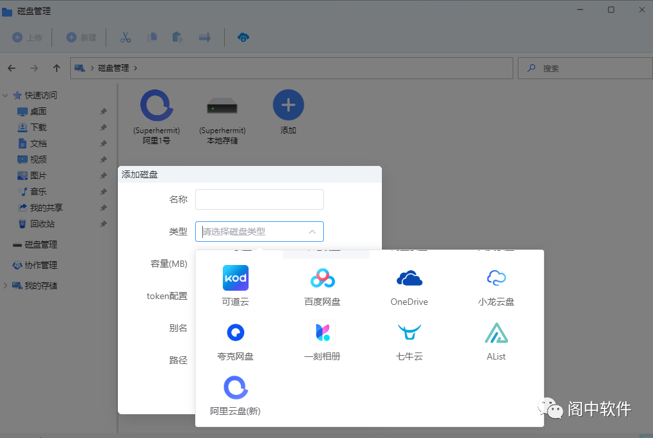Open the 阿里1号 Superhermit disk
This screenshot has height=438, width=653.
156,117
